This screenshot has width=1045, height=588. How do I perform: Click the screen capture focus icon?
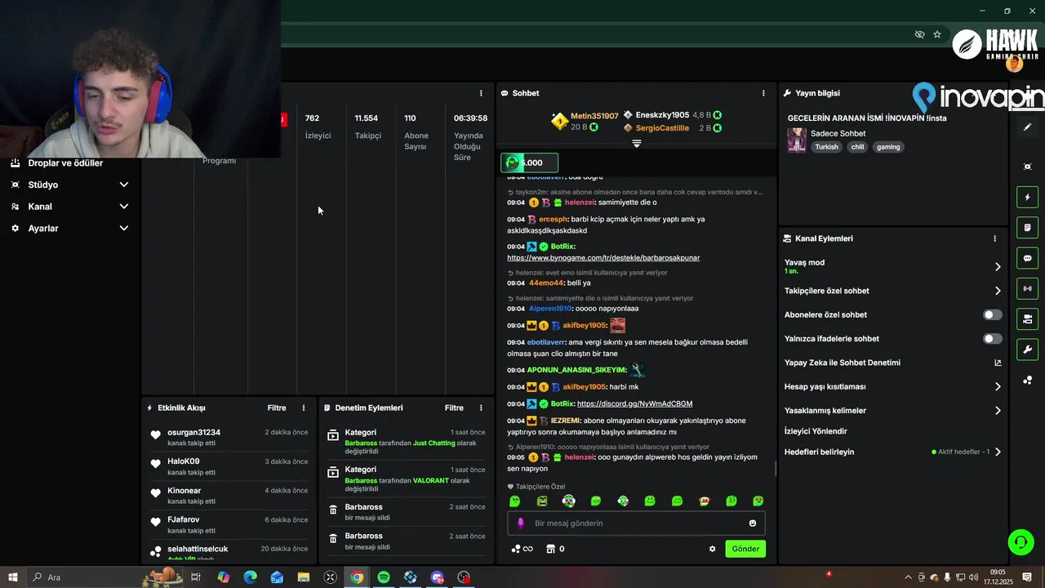point(1027,167)
